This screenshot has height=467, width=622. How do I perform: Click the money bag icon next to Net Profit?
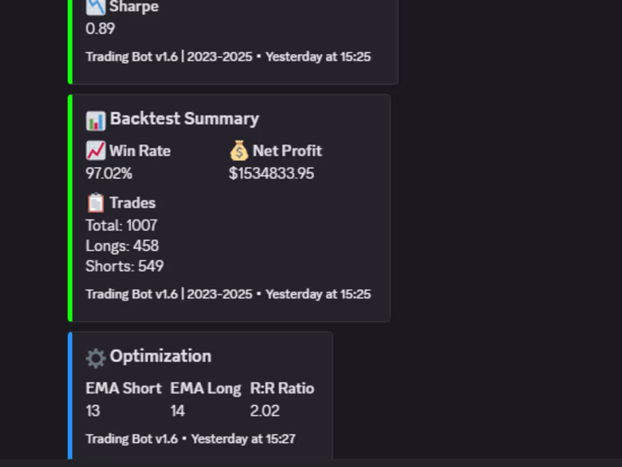point(240,150)
